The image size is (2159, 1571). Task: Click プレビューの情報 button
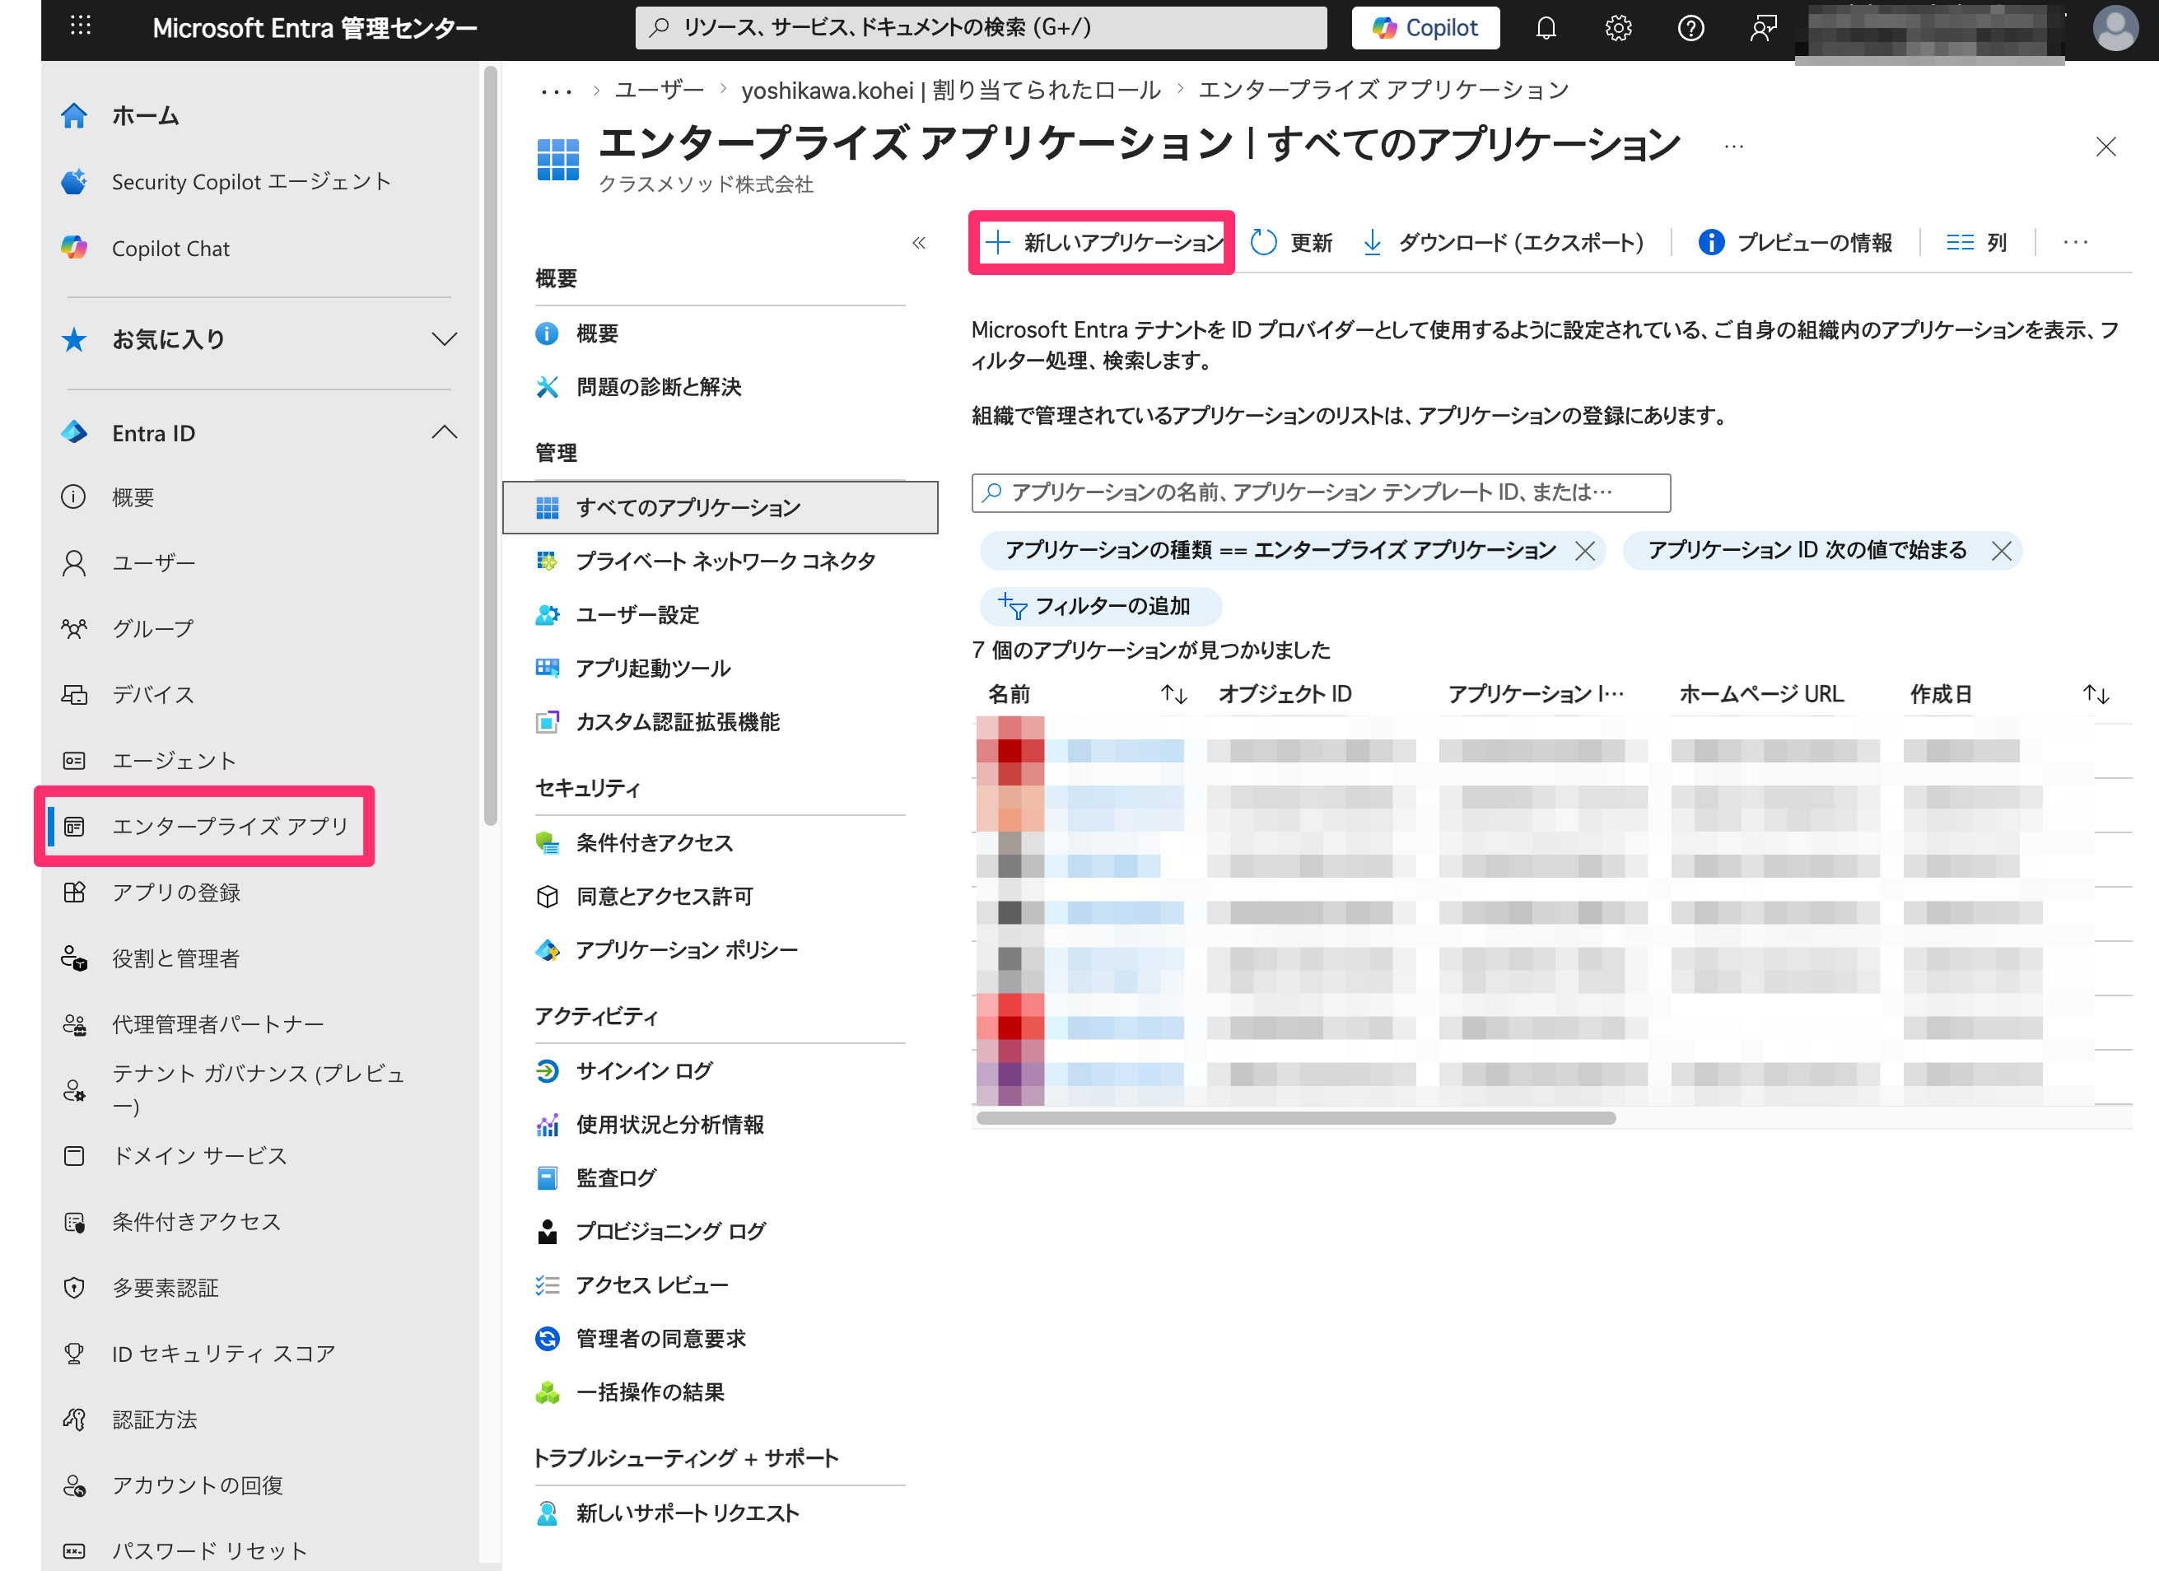(x=1795, y=243)
